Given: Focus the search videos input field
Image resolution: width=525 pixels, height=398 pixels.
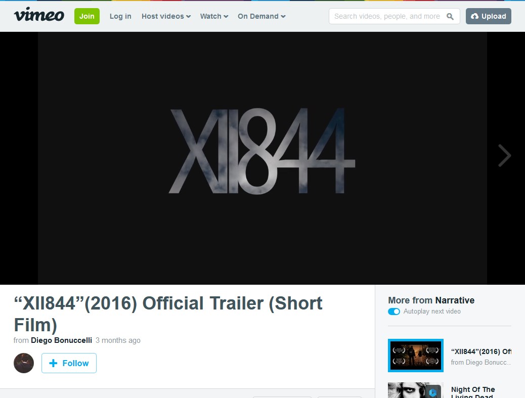Looking at the screenshot, I should 387,16.
